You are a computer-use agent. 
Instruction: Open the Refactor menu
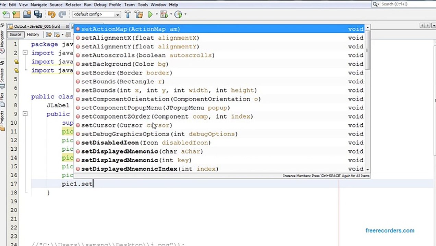tap(73, 4)
